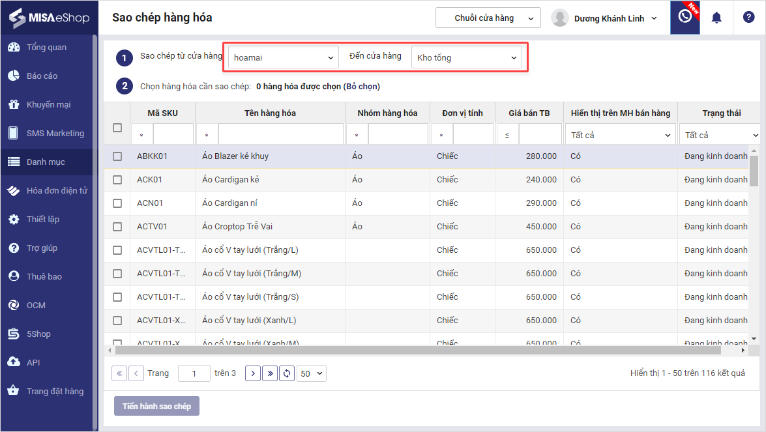Open the Chuỗi cửa hàng dropdown
This screenshot has width=766, height=432.
click(488, 18)
